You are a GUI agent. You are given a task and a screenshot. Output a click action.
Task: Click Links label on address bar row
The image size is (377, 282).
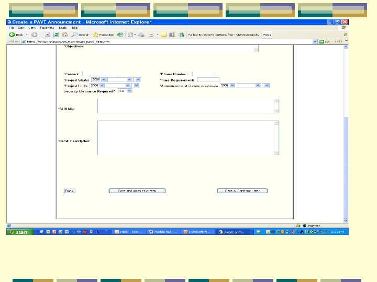339,41
